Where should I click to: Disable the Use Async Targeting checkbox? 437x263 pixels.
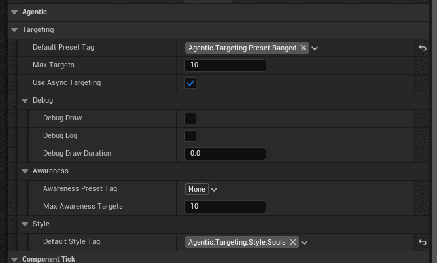coord(190,83)
